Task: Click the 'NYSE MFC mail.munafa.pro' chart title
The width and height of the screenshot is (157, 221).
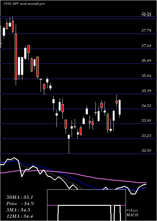Action: tap(24, 4)
